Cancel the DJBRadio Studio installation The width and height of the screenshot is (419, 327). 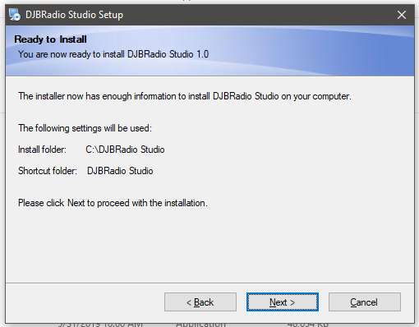[x=365, y=302]
